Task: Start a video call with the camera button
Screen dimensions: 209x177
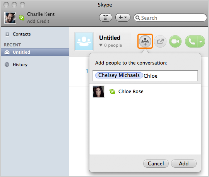Action: (175, 41)
